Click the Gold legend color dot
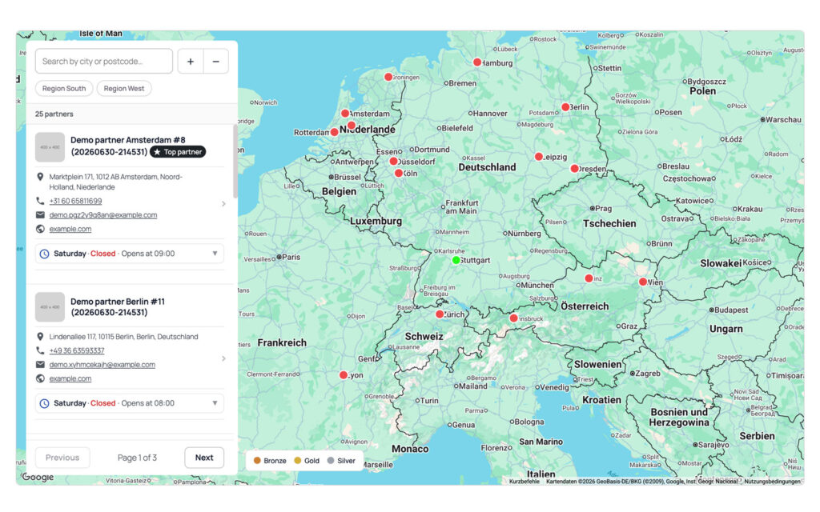This screenshot has width=820, height=512. (x=298, y=460)
